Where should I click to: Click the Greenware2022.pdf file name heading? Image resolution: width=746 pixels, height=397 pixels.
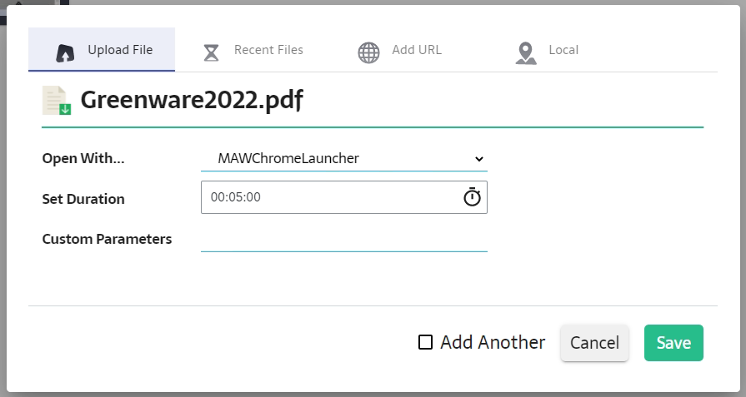[x=192, y=102]
